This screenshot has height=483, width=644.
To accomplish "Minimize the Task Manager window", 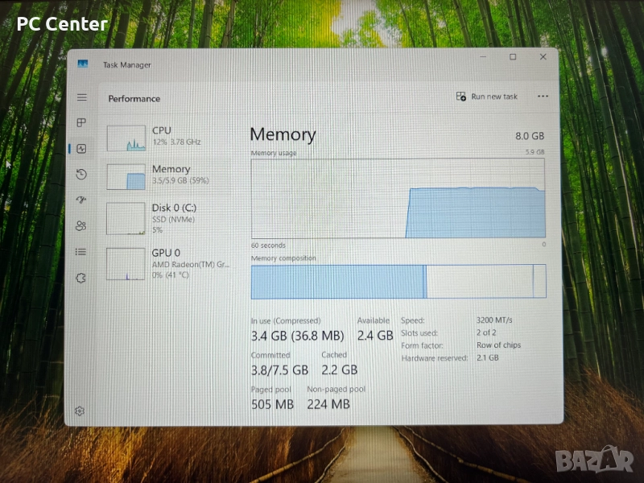I will tap(483, 57).
